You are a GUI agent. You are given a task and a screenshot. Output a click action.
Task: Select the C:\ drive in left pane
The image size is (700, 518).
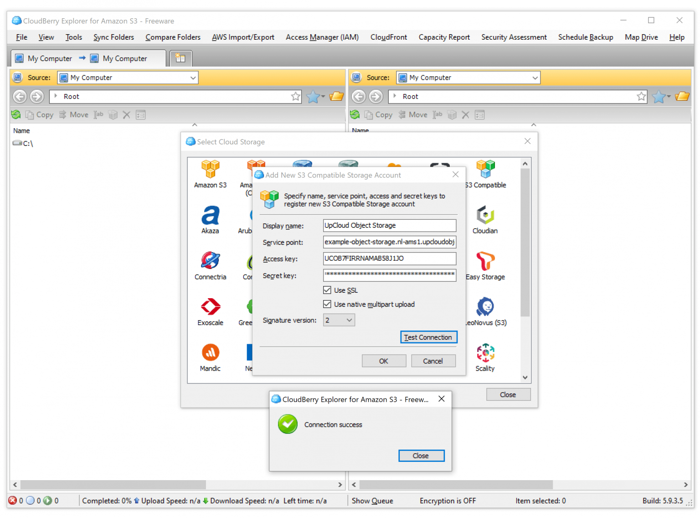coord(23,143)
